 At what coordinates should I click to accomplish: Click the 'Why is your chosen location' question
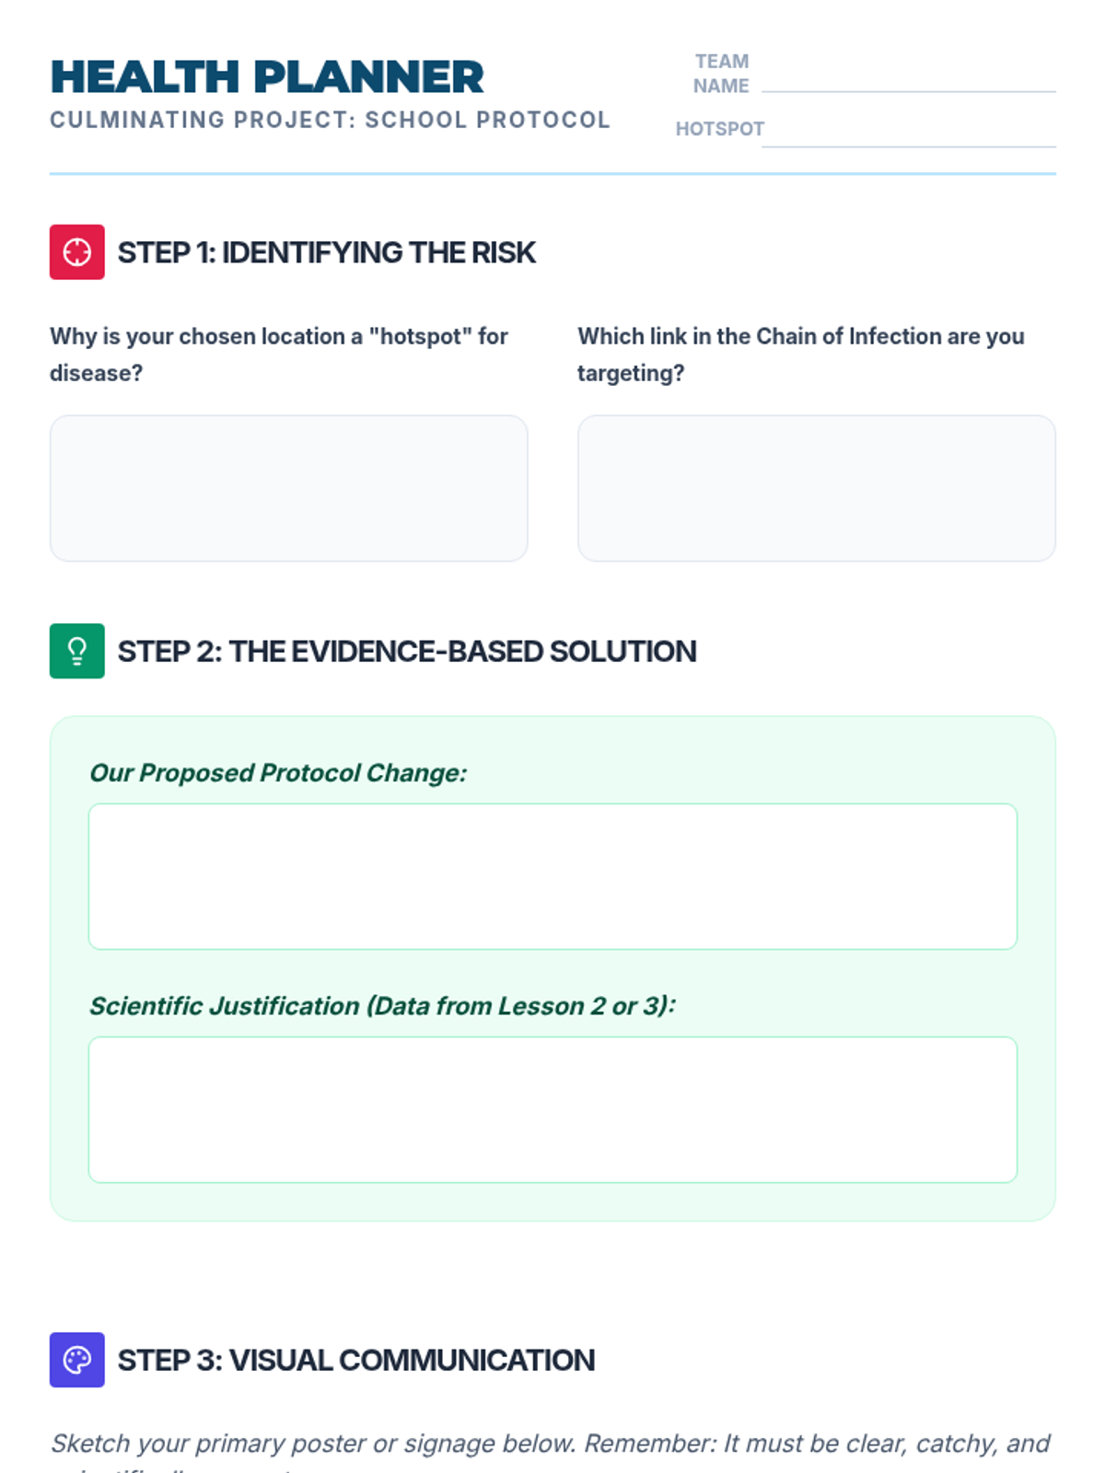(278, 354)
